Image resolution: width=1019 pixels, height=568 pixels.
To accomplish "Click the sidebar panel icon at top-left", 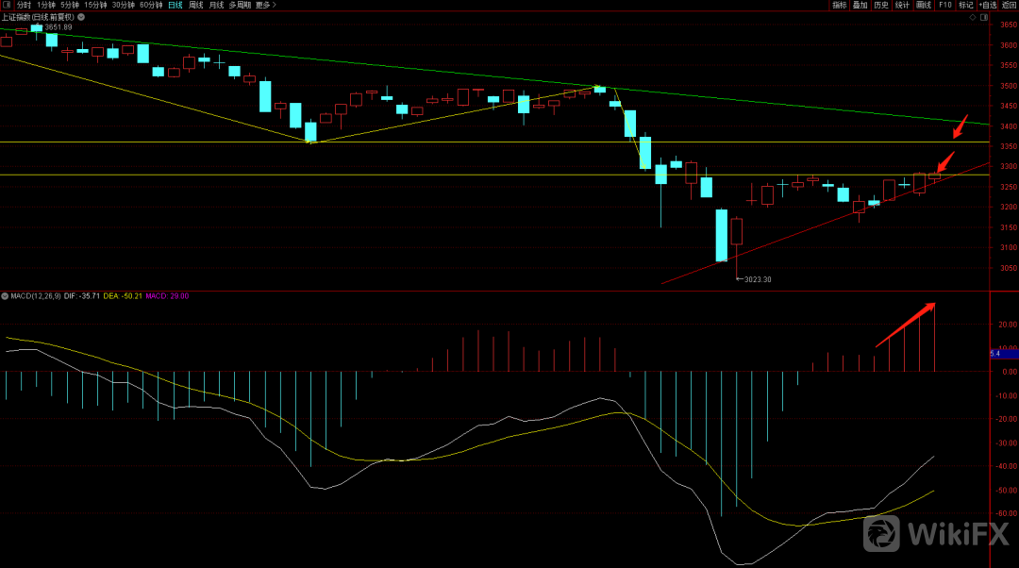I will (x=8, y=5).
